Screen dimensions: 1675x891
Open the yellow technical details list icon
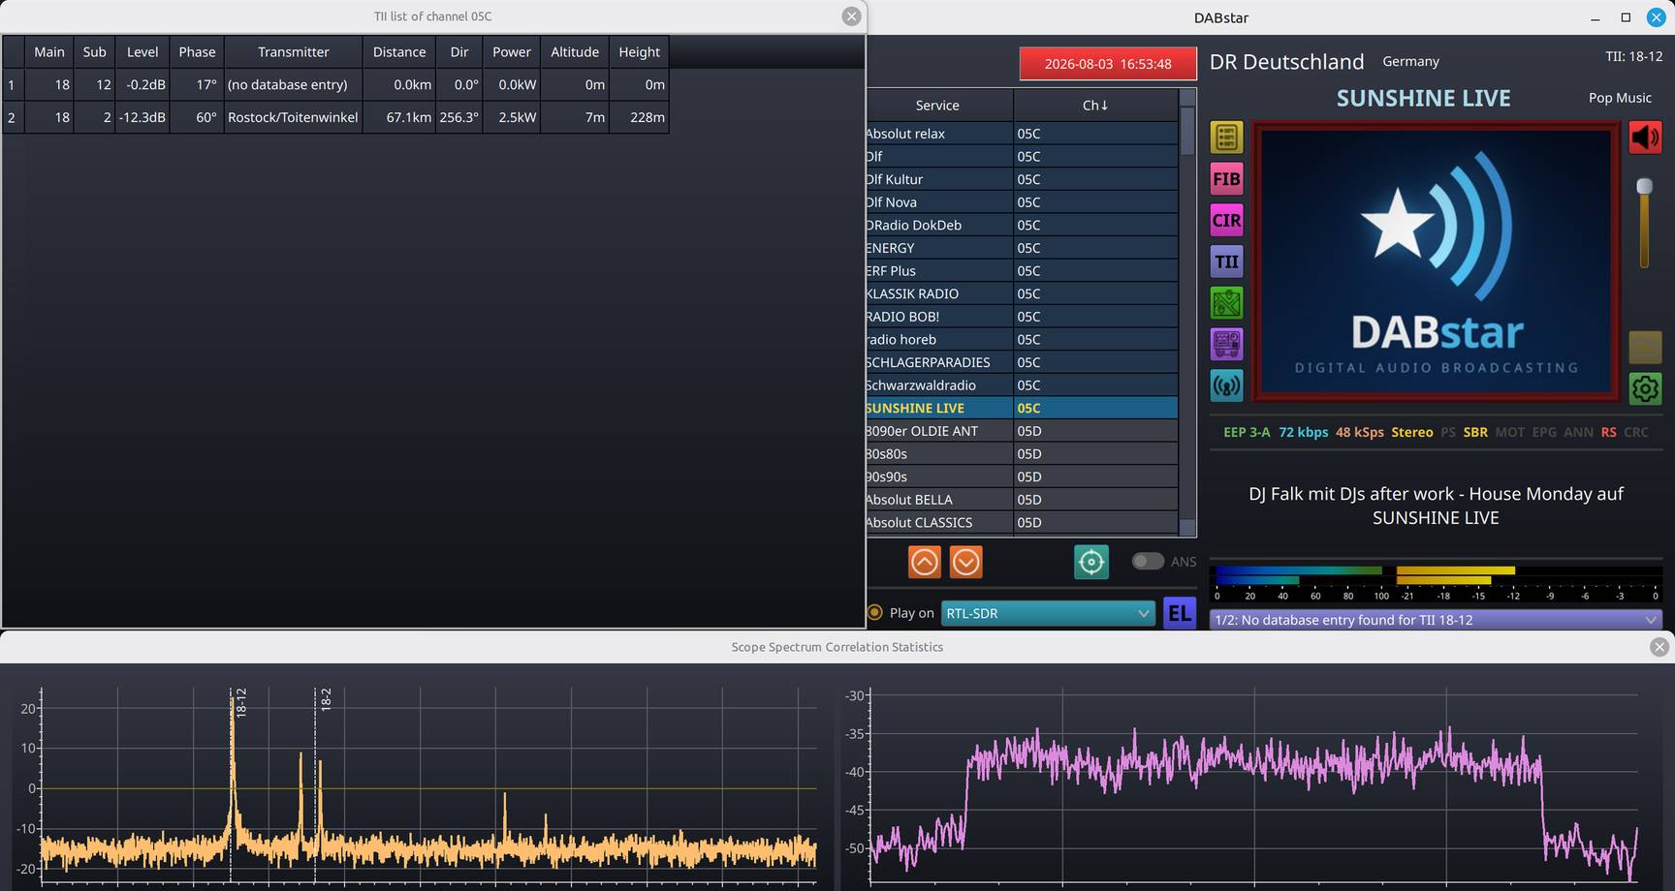1226,138
